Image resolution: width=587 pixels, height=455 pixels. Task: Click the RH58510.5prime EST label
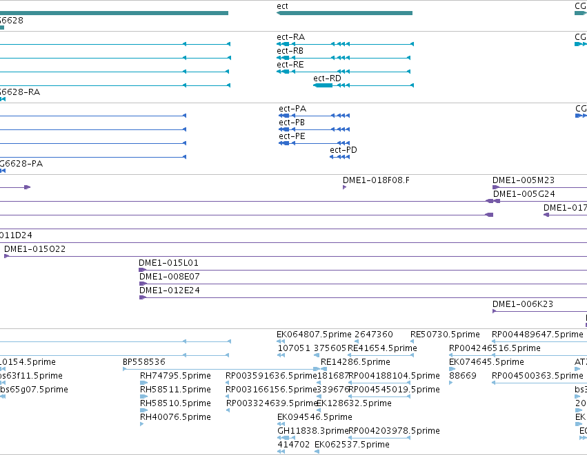pyautogui.click(x=175, y=403)
